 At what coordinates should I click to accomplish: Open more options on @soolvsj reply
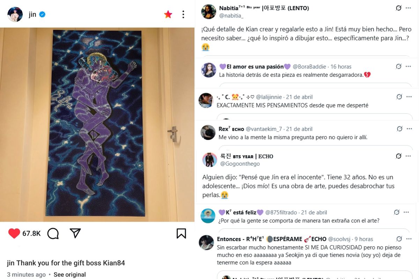pos(409,239)
